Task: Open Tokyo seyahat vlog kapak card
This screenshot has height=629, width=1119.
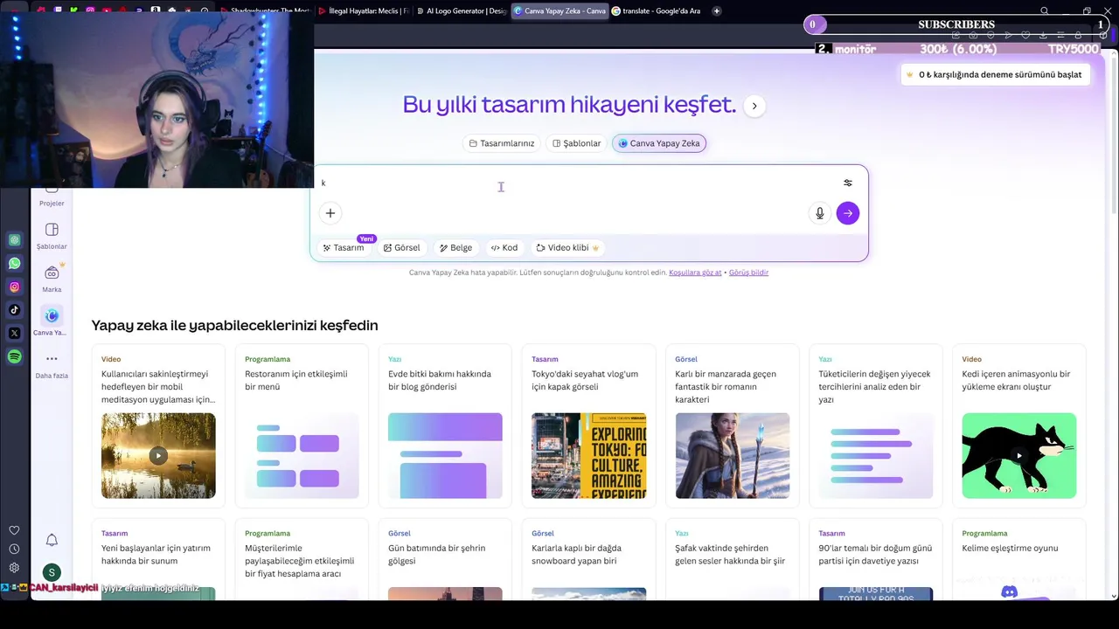Action: [x=588, y=426]
